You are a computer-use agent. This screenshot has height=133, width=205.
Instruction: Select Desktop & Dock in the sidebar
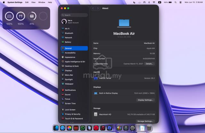74,66
